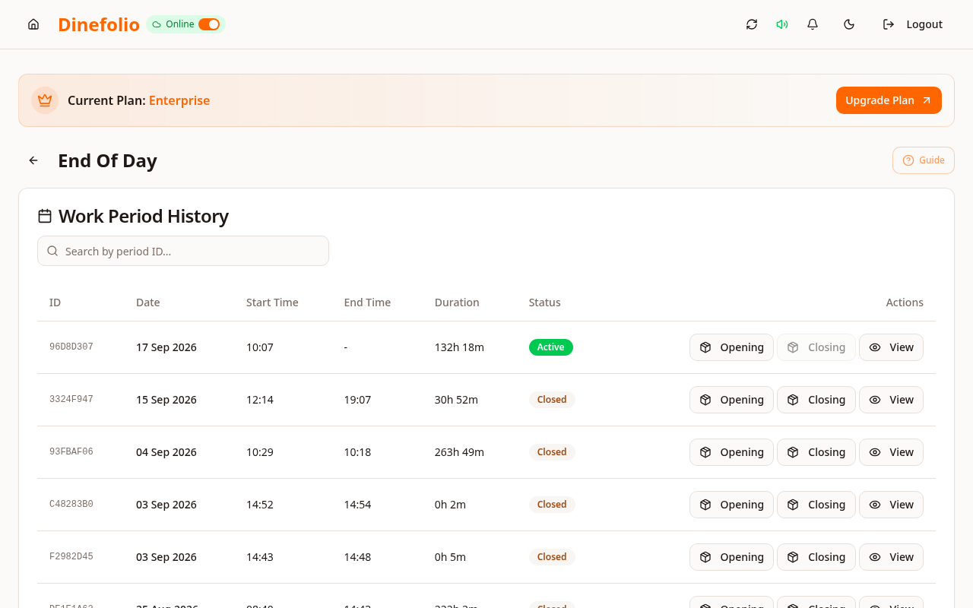
Task: Focus the period ID search field
Action: pos(183,251)
